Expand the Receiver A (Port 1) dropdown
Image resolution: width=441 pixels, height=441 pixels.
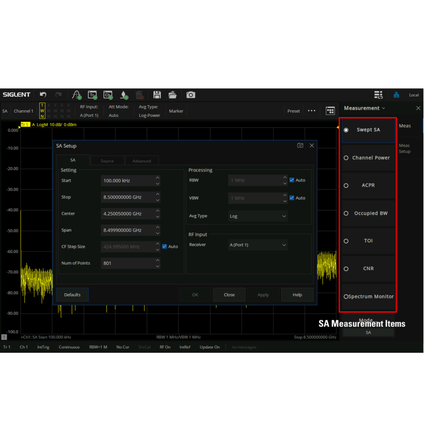(x=258, y=245)
